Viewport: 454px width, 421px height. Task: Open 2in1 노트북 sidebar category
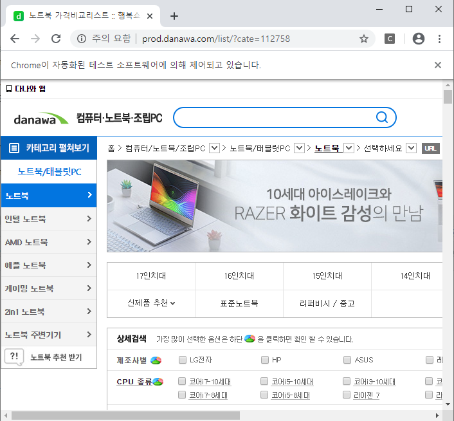click(49, 312)
